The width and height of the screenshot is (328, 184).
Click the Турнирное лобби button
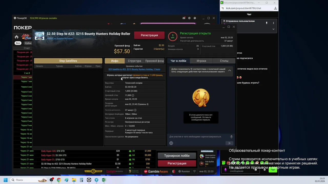point(177,156)
